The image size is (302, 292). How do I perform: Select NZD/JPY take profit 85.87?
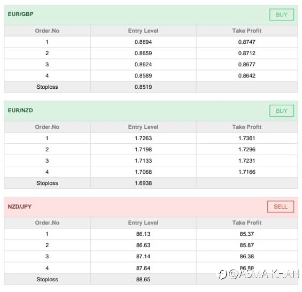(247, 245)
